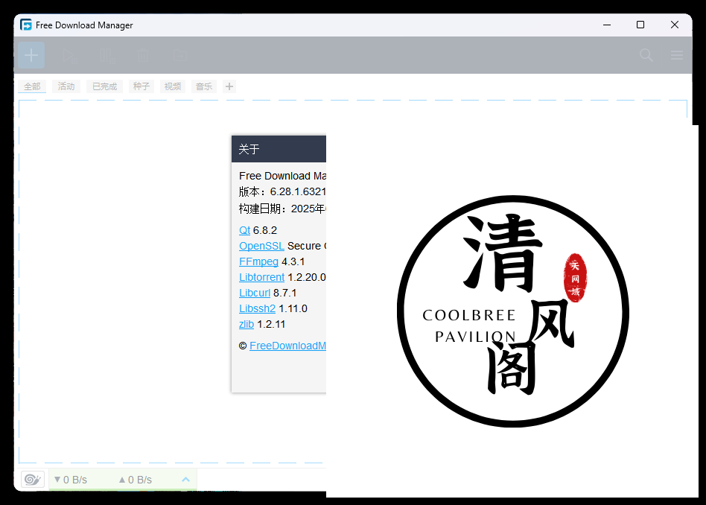Screen dimensions: 706x505
Task: Open the search magnifier icon
Action: (x=646, y=55)
